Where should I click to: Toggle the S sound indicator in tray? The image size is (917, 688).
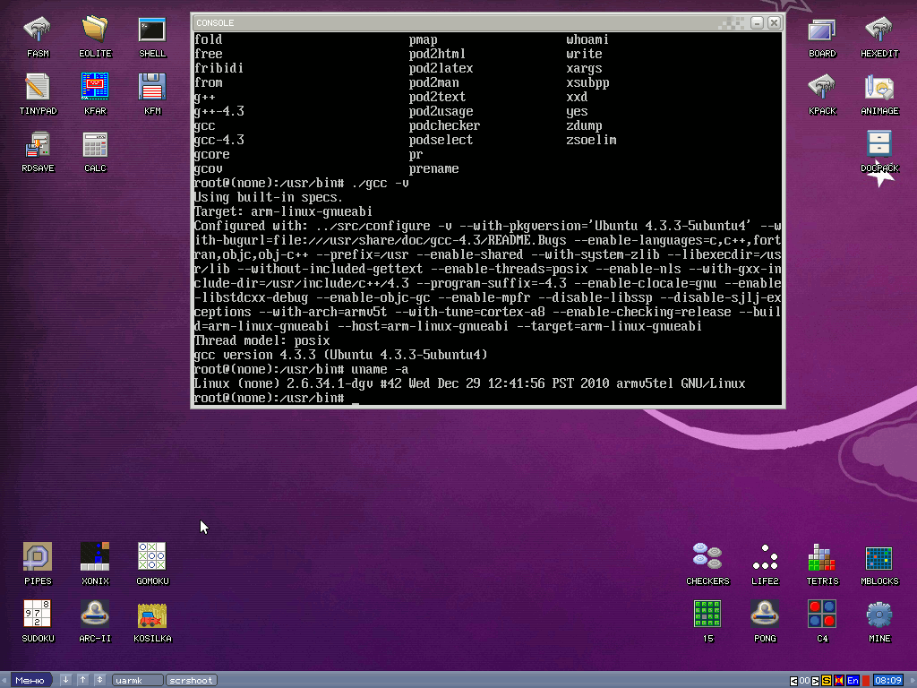(826, 680)
